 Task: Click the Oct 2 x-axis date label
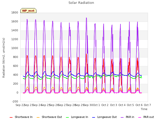pyautogui.click(x=105, y=105)
